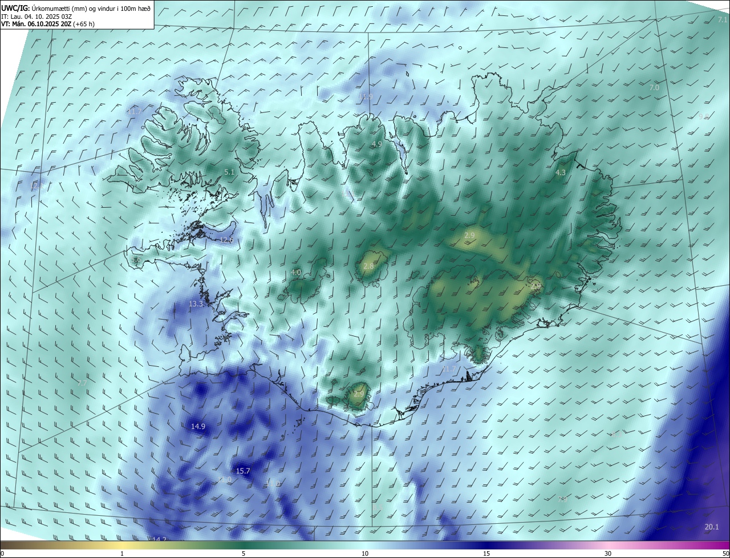Pick the 4.9 value on the map
Screen dimensions: 730x558
tap(376, 144)
